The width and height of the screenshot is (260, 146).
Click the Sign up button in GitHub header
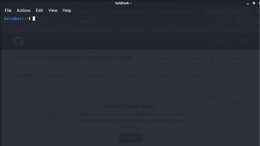tap(221, 42)
